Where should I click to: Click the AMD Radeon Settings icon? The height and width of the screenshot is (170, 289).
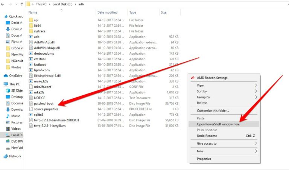pyautogui.click(x=193, y=78)
